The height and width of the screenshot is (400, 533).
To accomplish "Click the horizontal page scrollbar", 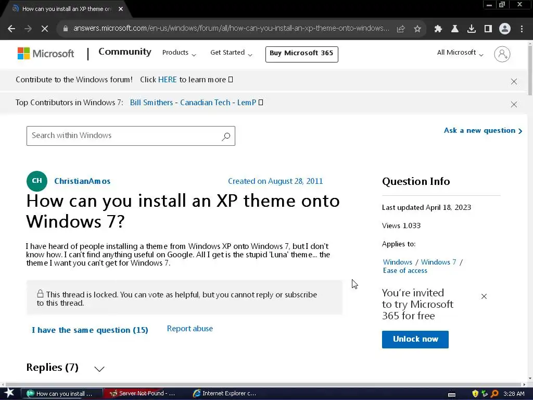I will tap(263, 384).
